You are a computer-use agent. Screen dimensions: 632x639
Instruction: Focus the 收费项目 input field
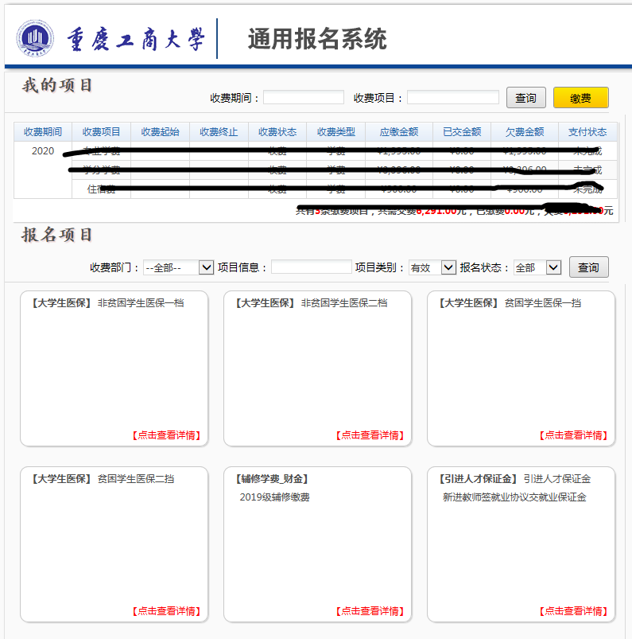click(x=452, y=98)
